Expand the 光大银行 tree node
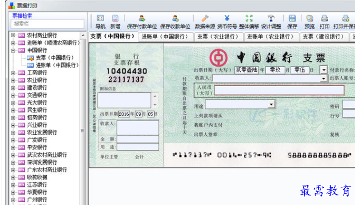355x205 pixels. (13, 102)
